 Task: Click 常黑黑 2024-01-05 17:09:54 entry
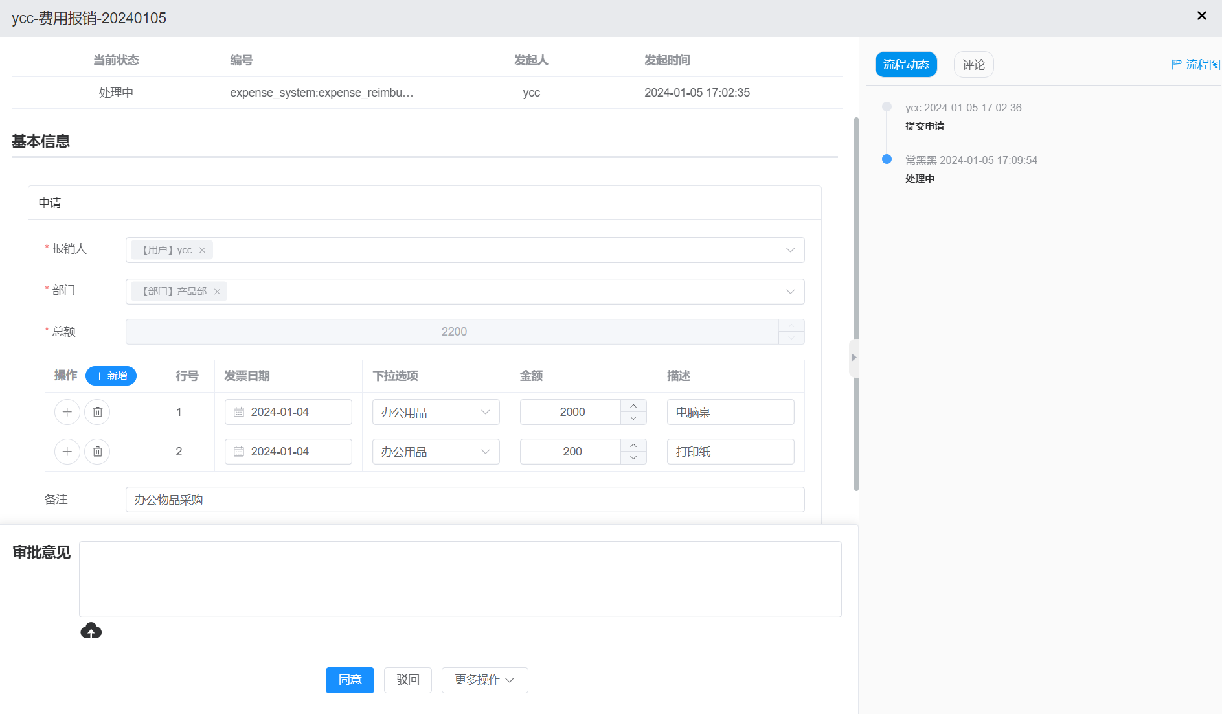click(971, 160)
